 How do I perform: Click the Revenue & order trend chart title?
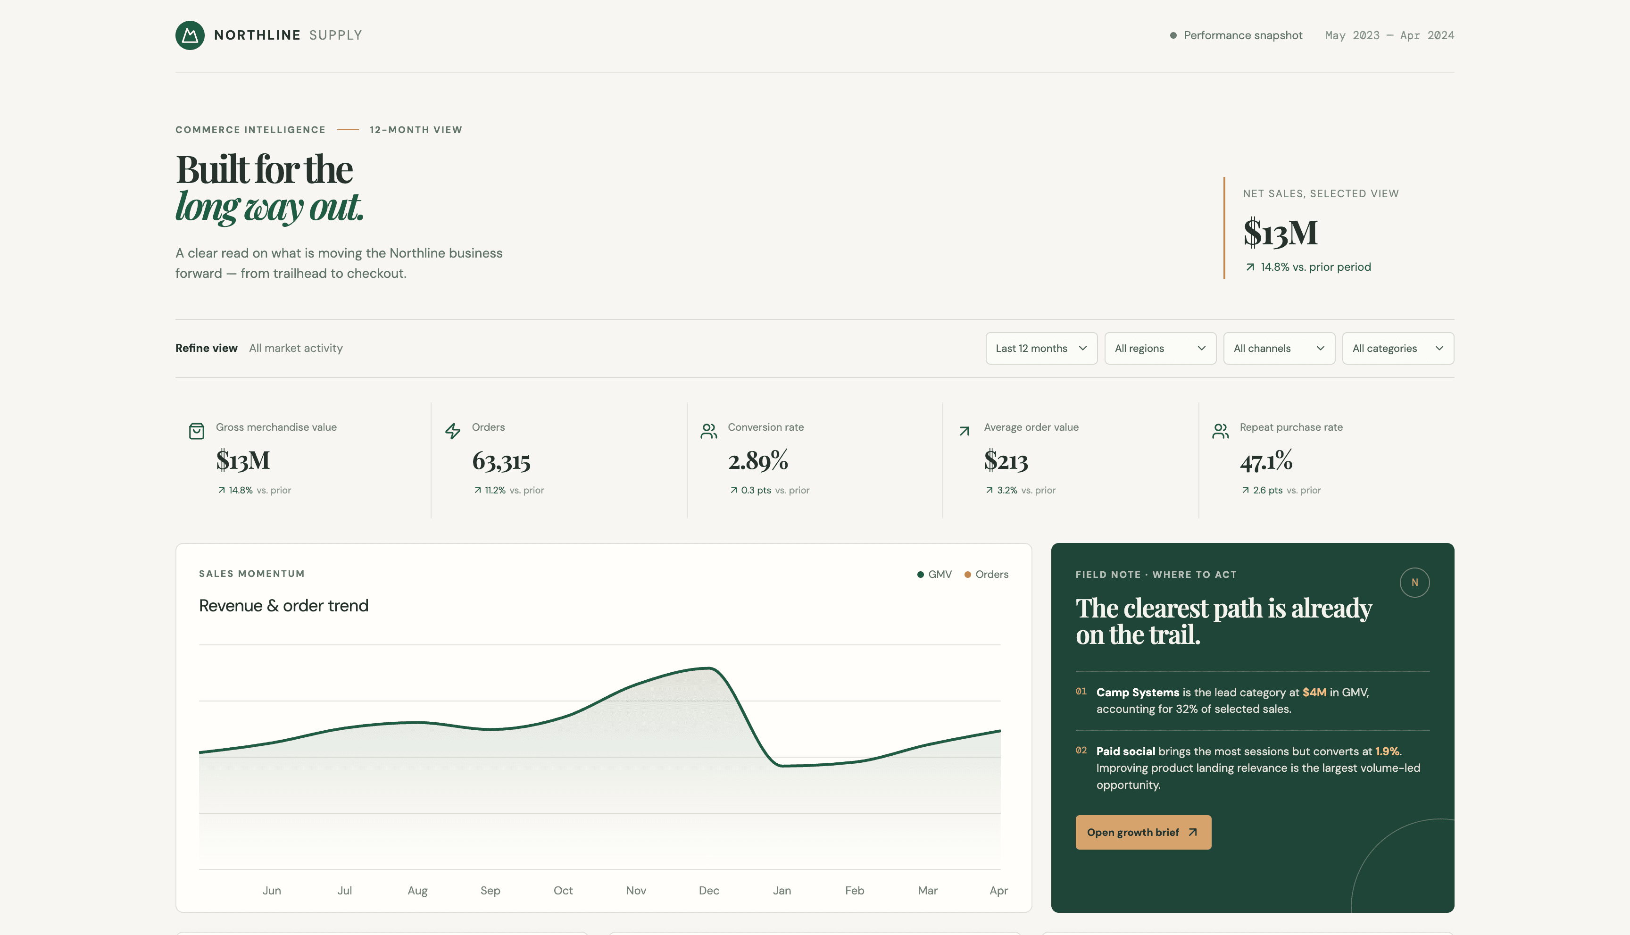point(283,606)
